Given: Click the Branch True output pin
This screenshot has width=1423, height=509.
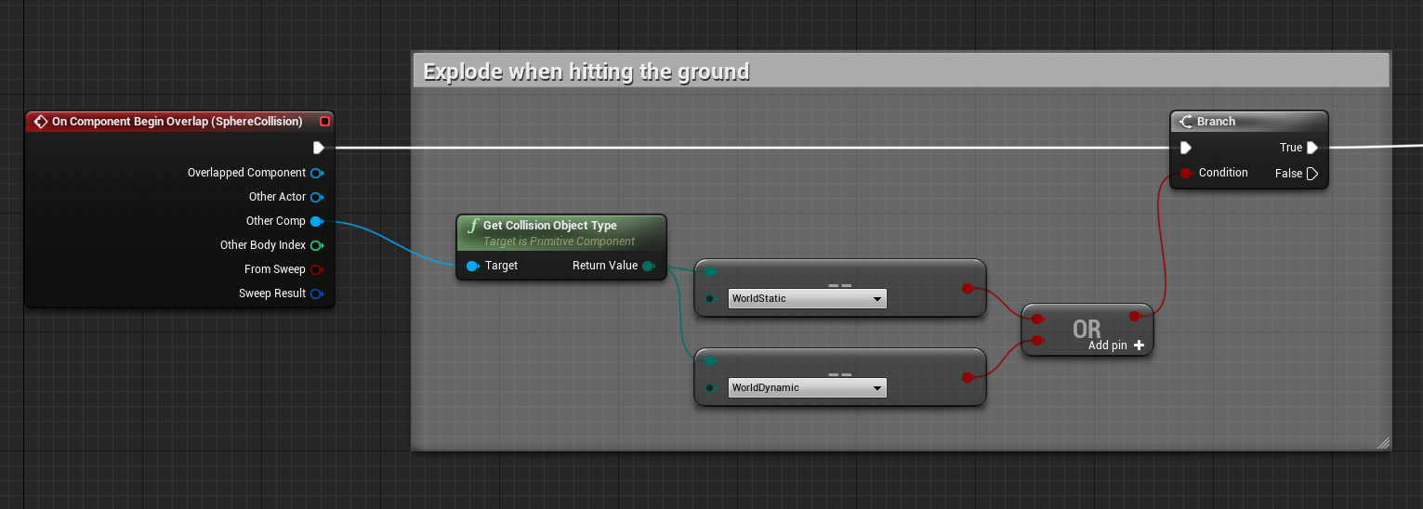Looking at the screenshot, I should point(1312,148).
